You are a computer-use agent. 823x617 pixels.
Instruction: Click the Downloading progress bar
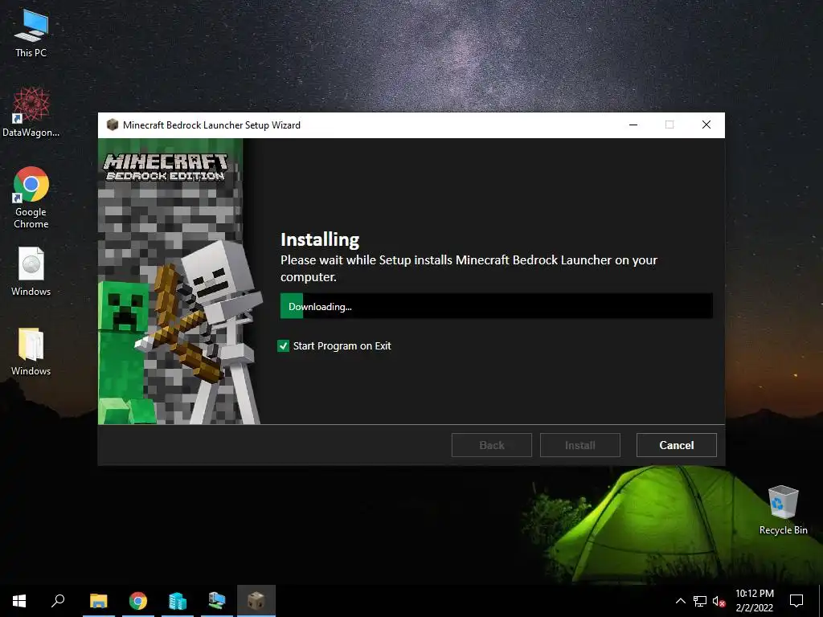496,306
